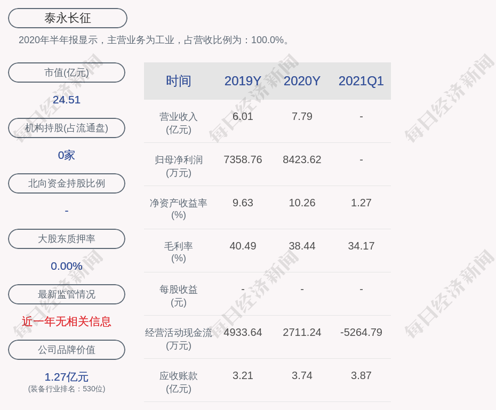Select the -5264.79 cash flow cell
Viewport: 496px width, 410px height.
point(361,332)
